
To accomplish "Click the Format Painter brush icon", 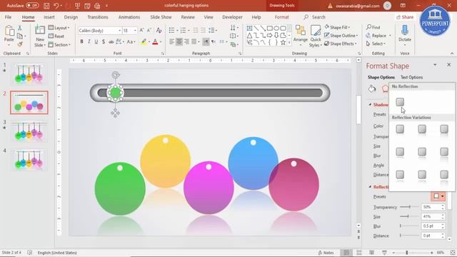I will click(x=20, y=44).
